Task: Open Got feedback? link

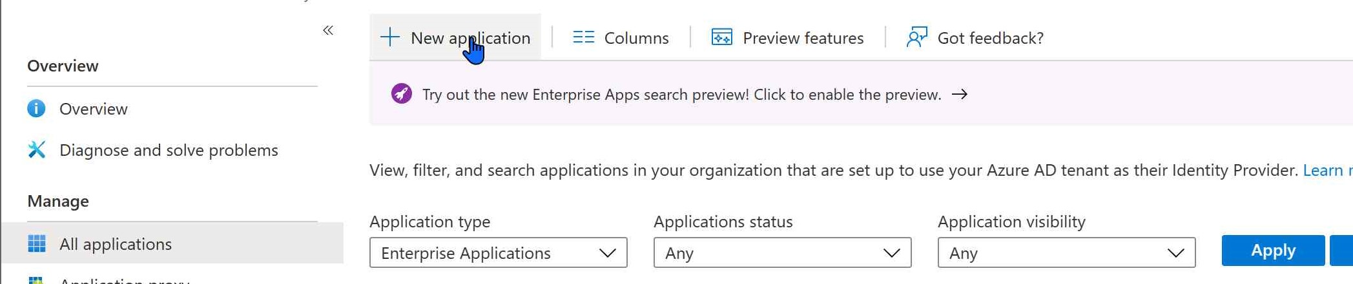Action: coord(975,37)
